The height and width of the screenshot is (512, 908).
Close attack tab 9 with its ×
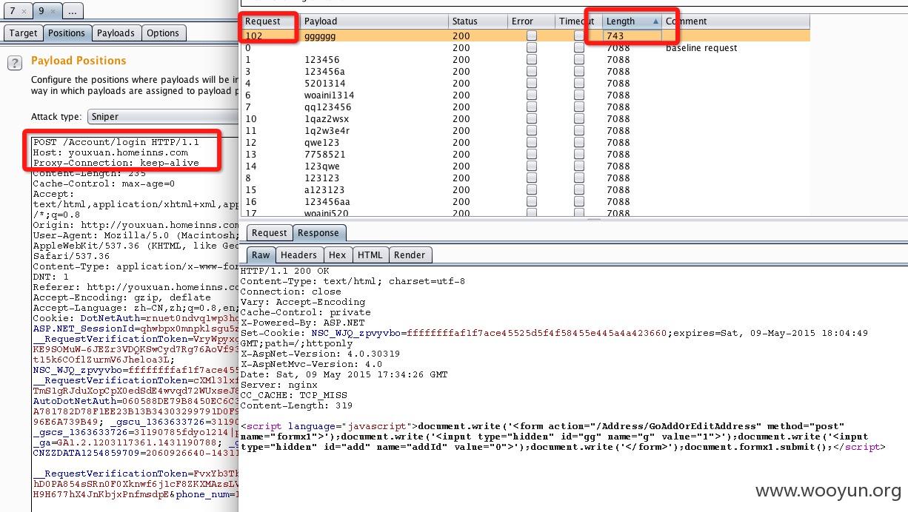click(52, 11)
